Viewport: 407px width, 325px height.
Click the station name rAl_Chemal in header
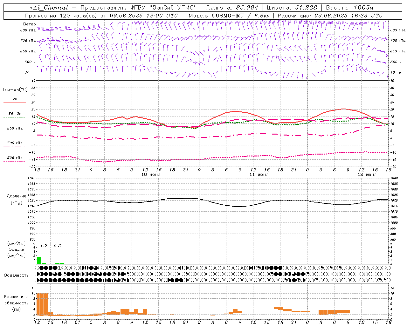tap(49, 8)
